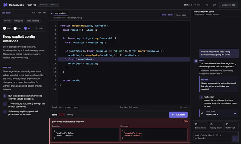The image size is (241, 144).
Task: Click the REP BRIEF heading
Action: click(x=6, y=13)
